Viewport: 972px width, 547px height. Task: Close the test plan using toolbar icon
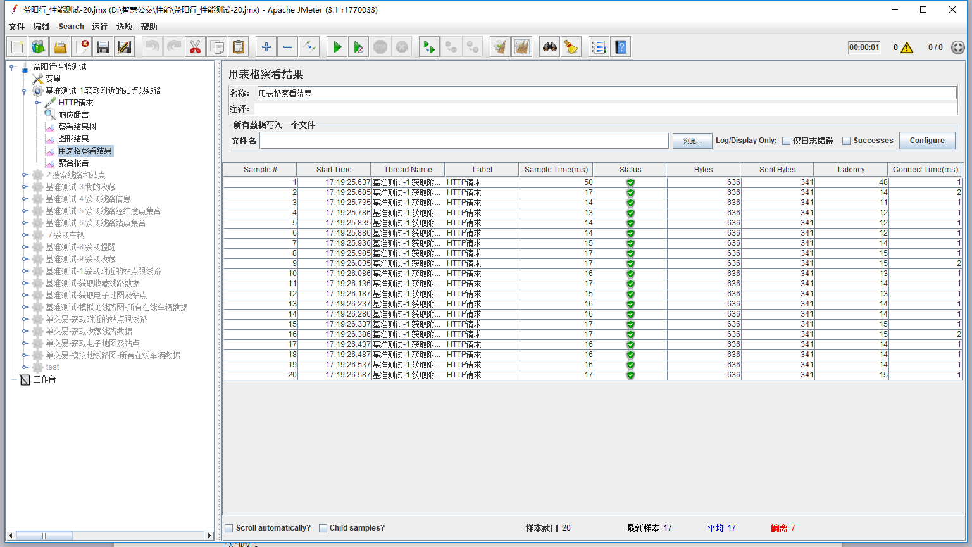82,47
